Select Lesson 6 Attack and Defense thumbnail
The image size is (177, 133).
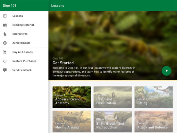click(x=154, y=121)
